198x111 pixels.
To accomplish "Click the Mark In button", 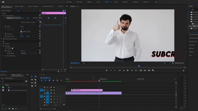I will pos(111,70).
